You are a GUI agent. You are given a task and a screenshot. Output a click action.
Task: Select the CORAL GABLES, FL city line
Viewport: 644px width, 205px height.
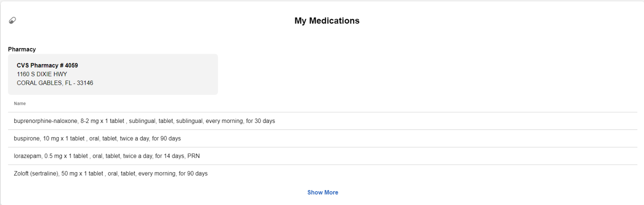(44, 83)
